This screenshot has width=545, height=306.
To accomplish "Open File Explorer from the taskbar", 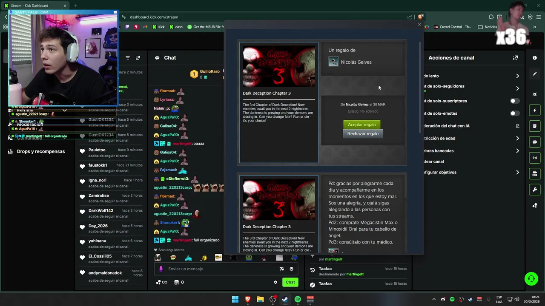I will 260,299.
